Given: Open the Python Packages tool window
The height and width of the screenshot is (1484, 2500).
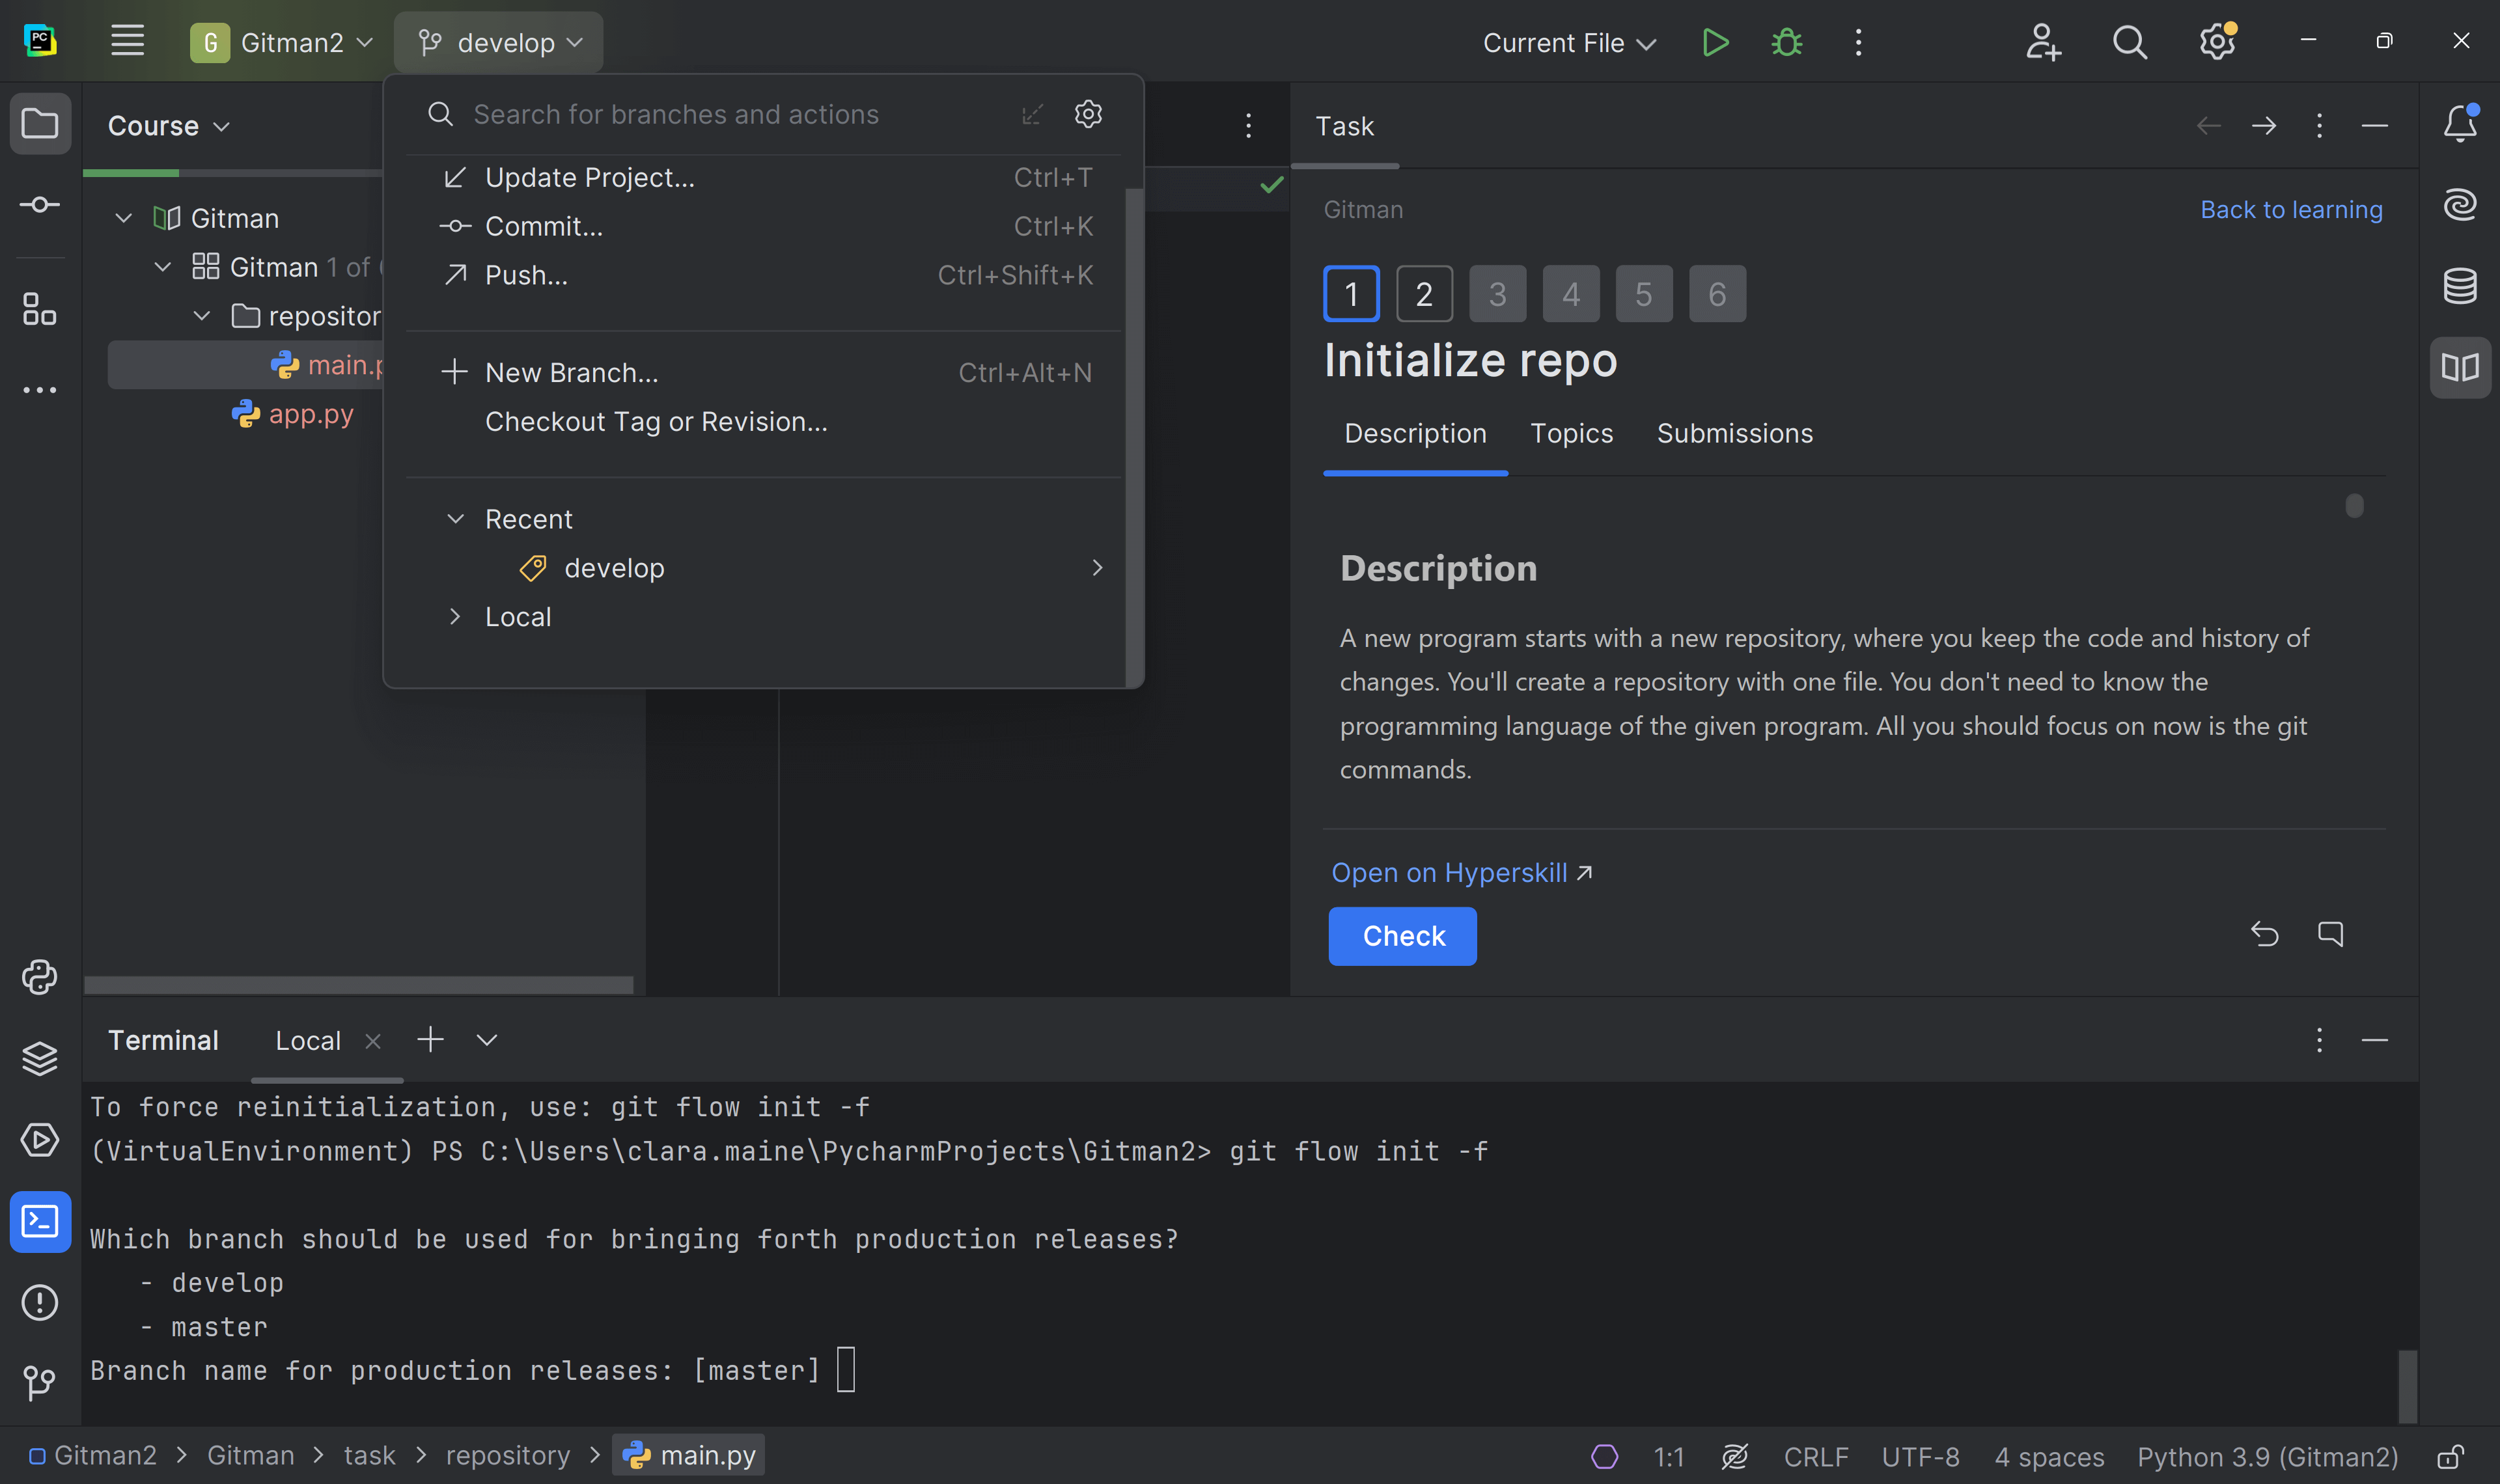Looking at the screenshot, I should [40, 977].
